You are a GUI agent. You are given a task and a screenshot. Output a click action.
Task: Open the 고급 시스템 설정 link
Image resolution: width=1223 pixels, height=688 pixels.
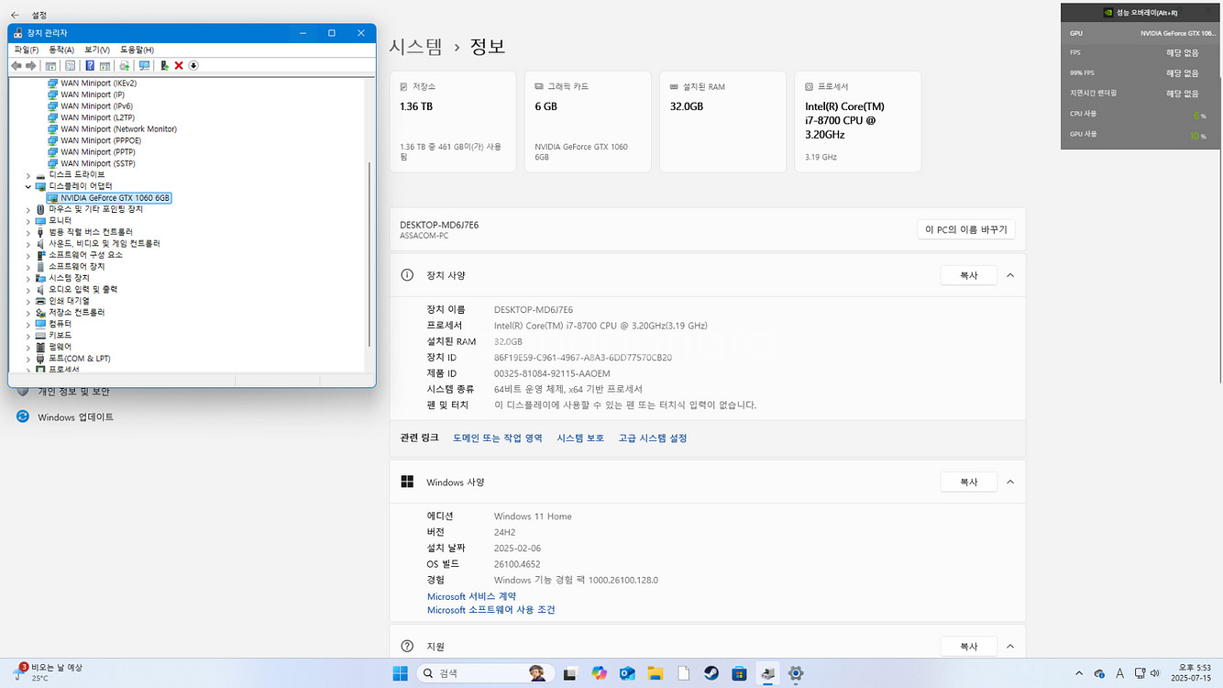point(653,438)
